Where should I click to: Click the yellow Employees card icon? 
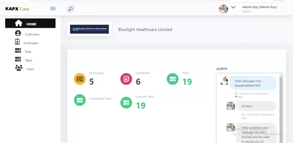[80, 79]
